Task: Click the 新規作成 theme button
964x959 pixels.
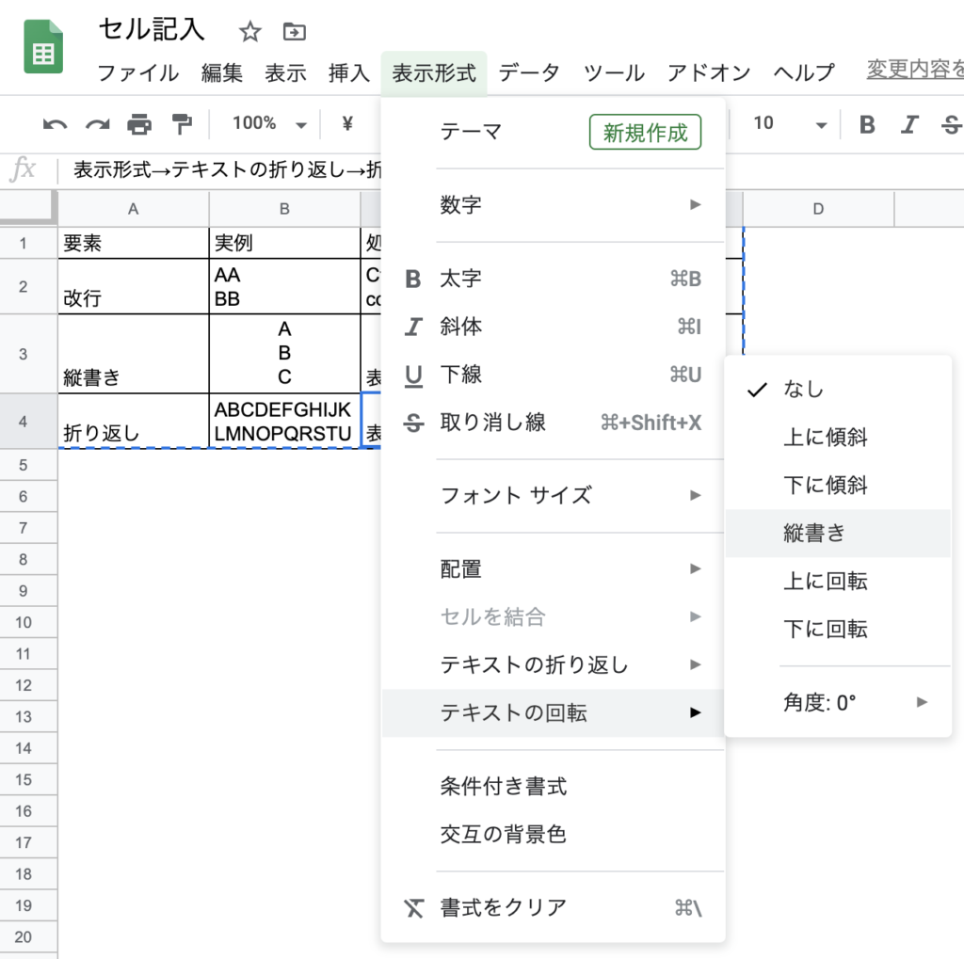Action: (645, 132)
